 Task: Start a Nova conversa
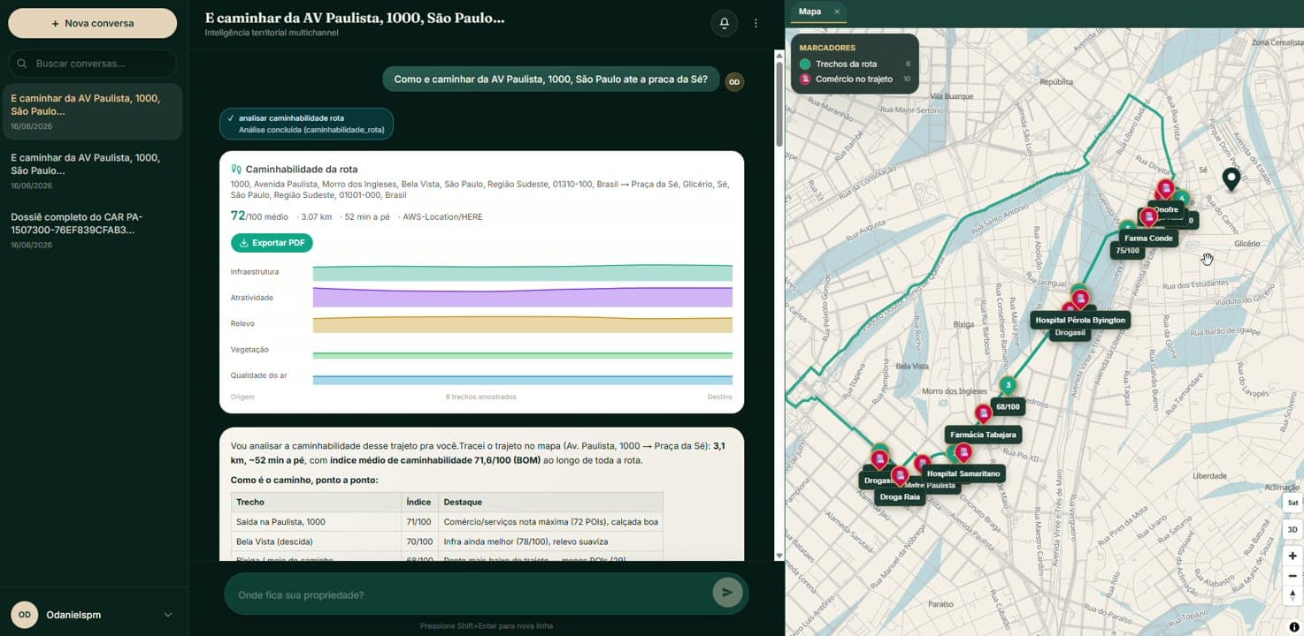pyautogui.click(x=92, y=23)
